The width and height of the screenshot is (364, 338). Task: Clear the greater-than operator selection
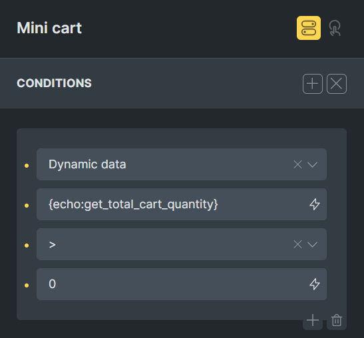[297, 244]
